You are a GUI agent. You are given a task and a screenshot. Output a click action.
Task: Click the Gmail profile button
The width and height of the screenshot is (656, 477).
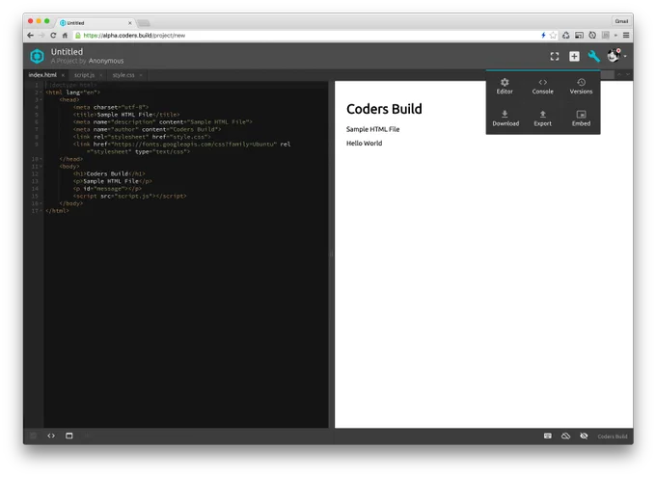(x=621, y=21)
